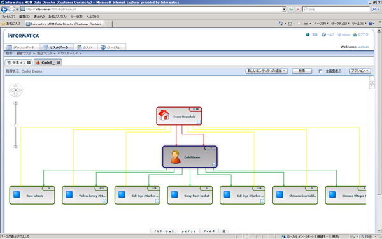Click the printer icon in command bar
This screenshot has height=239, width=382.
(306, 24)
